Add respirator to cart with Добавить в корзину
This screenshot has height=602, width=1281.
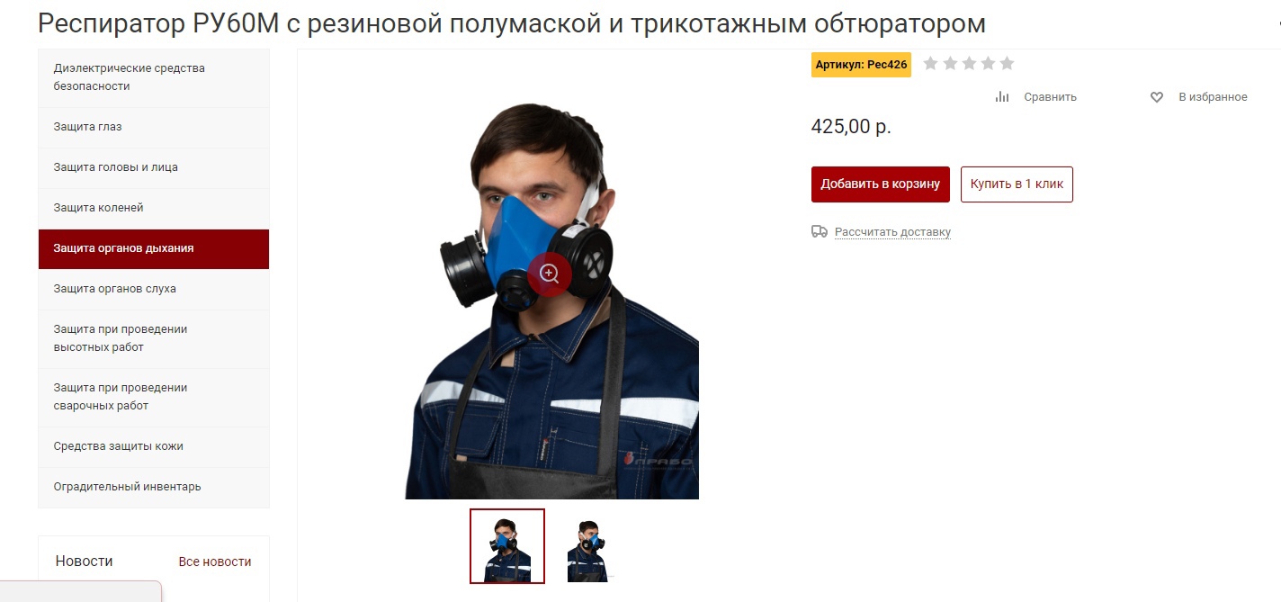point(881,184)
